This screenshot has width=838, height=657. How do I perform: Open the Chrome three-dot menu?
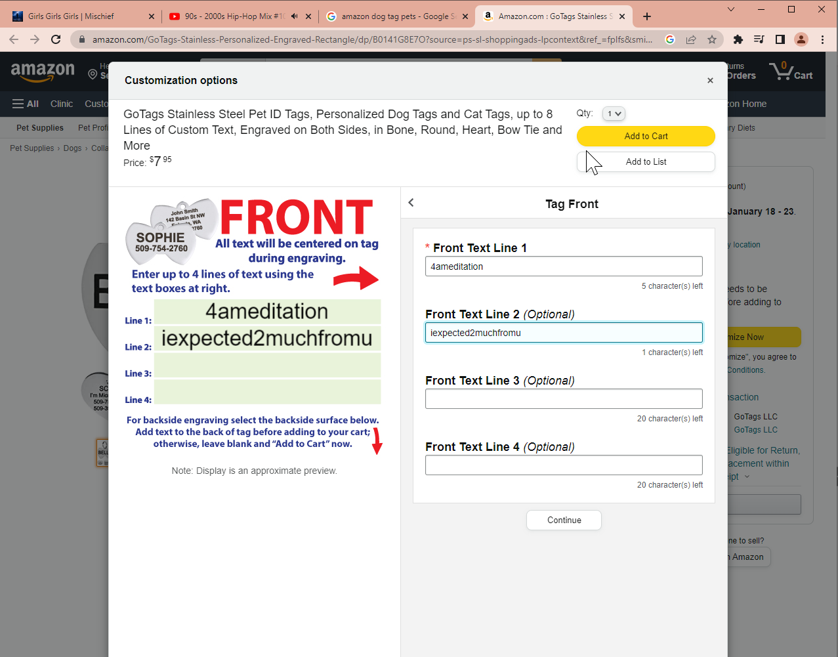(x=822, y=39)
